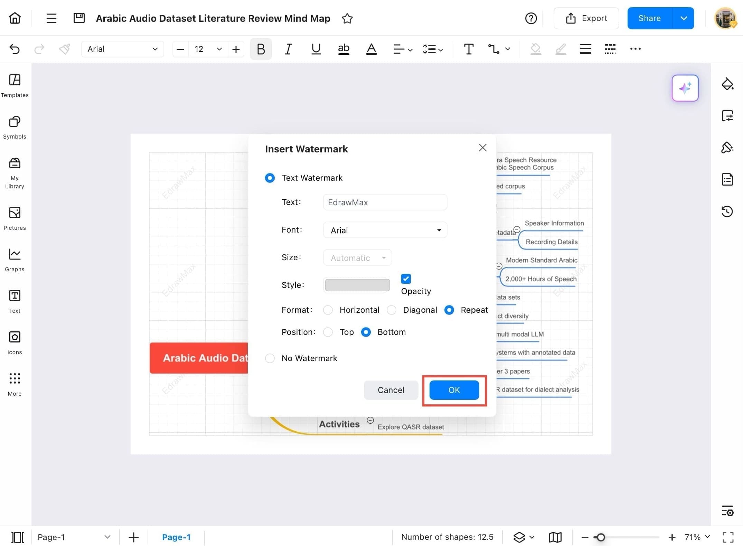Switch to the Page-1 tab

tap(177, 537)
